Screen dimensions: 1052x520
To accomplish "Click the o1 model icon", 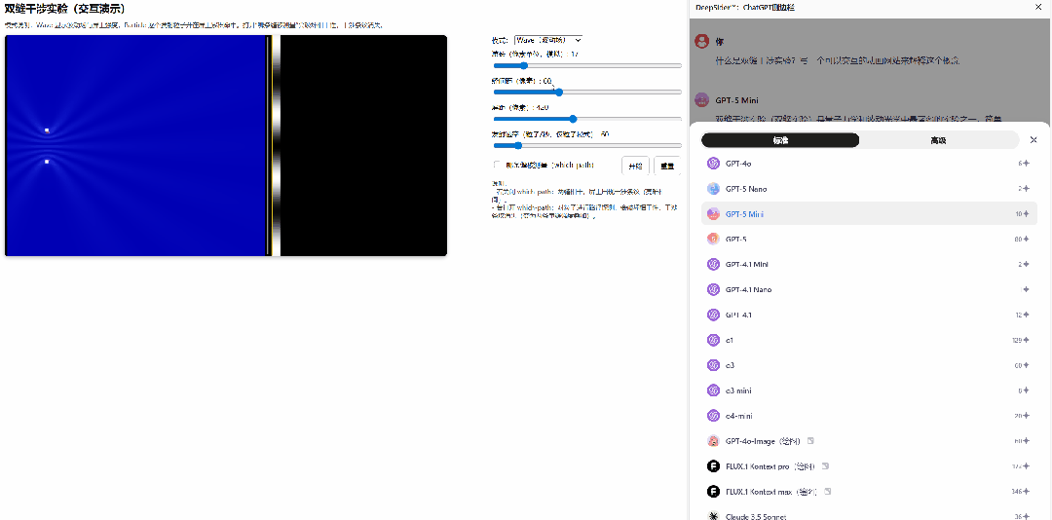I will 713,340.
